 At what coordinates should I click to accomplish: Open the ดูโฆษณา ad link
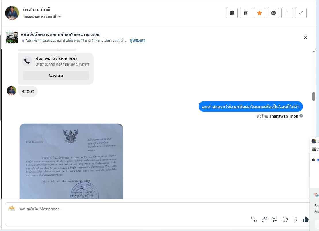pos(137,40)
